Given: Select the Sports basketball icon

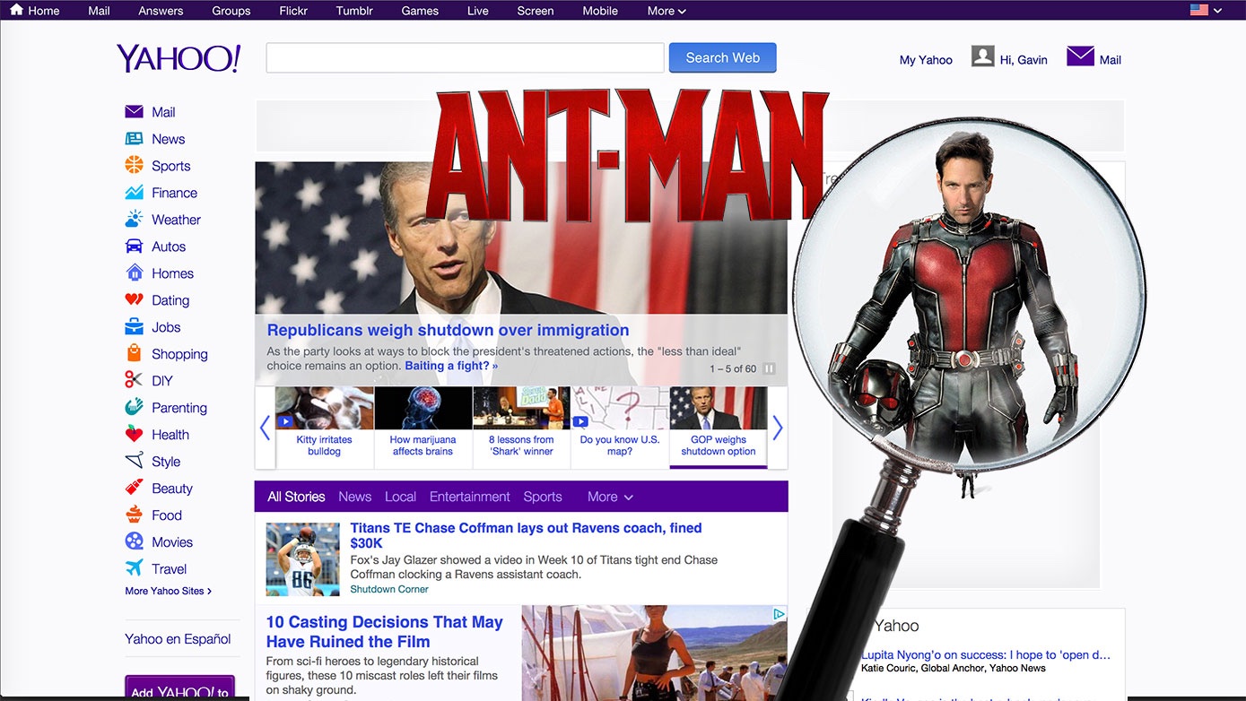Looking at the screenshot, I should pos(134,165).
